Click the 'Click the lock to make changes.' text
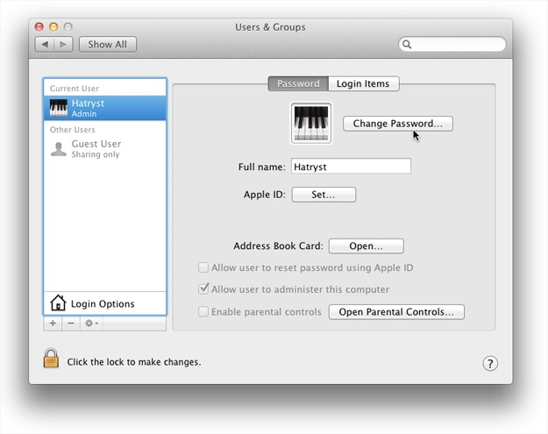This screenshot has height=434, width=548. point(134,361)
